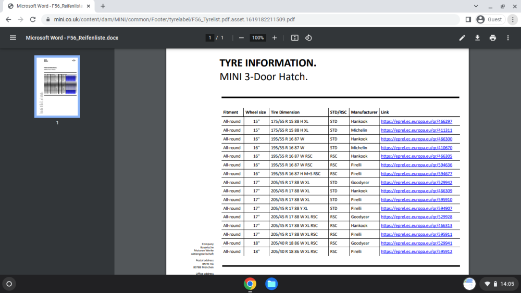Edit the current page number field
Image resolution: width=521 pixels, height=293 pixels.
pyautogui.click(x=209, y=38)
